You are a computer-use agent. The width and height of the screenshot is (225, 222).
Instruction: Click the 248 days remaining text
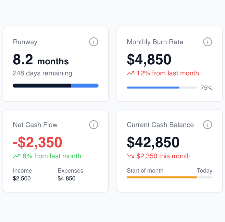[x=43, y=73]
